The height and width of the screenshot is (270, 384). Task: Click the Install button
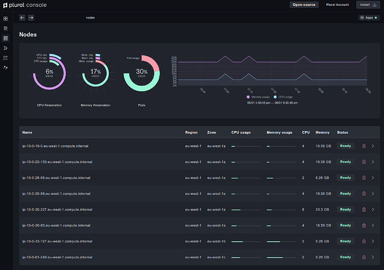(x=368, y=4)
